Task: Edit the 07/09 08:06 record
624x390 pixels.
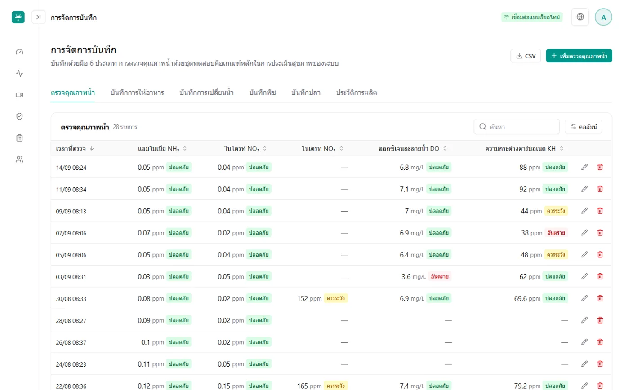Action: tap(584, 233)
